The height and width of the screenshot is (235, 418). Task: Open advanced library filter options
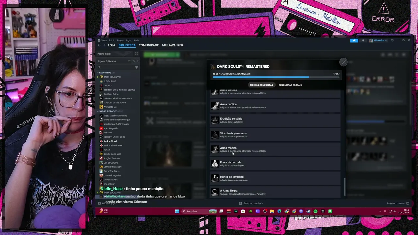point(137,67)
